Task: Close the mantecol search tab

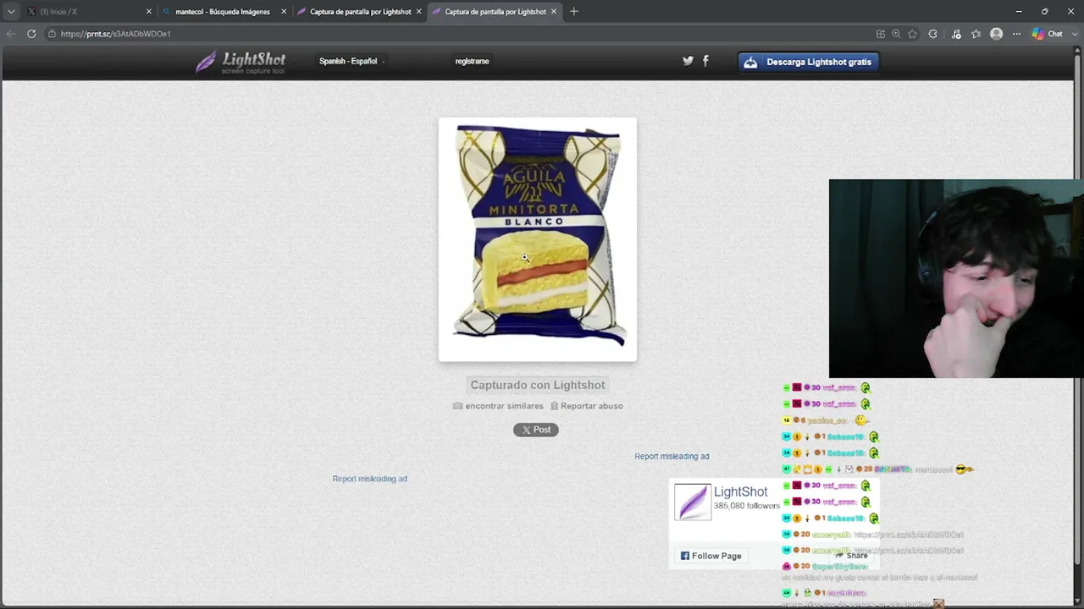Action: (284, 12)
